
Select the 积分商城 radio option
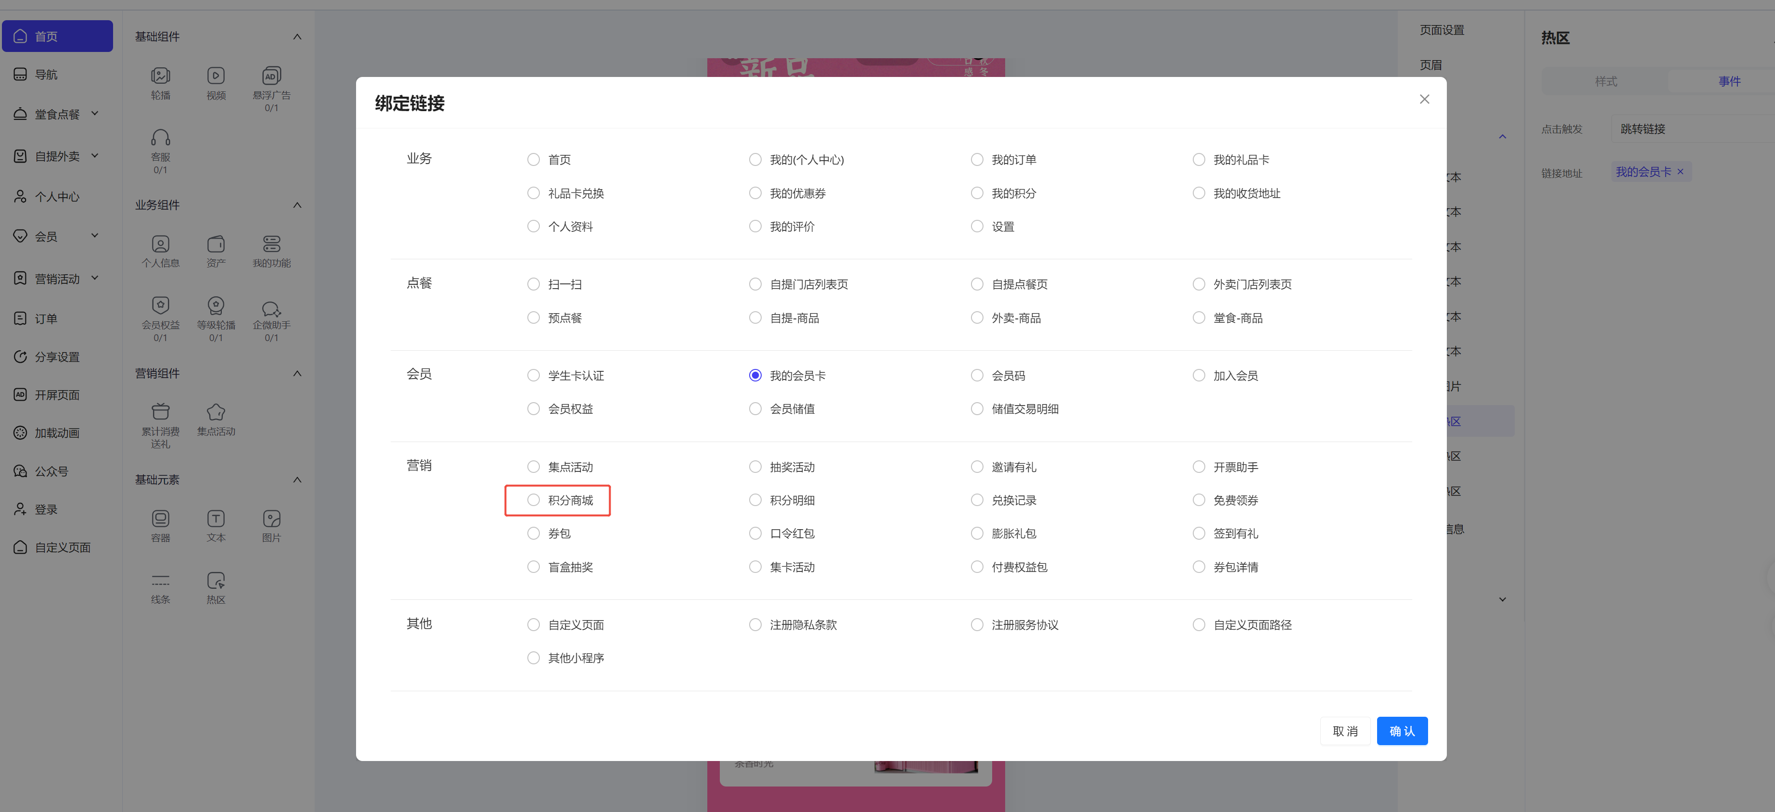coord(533,500)
